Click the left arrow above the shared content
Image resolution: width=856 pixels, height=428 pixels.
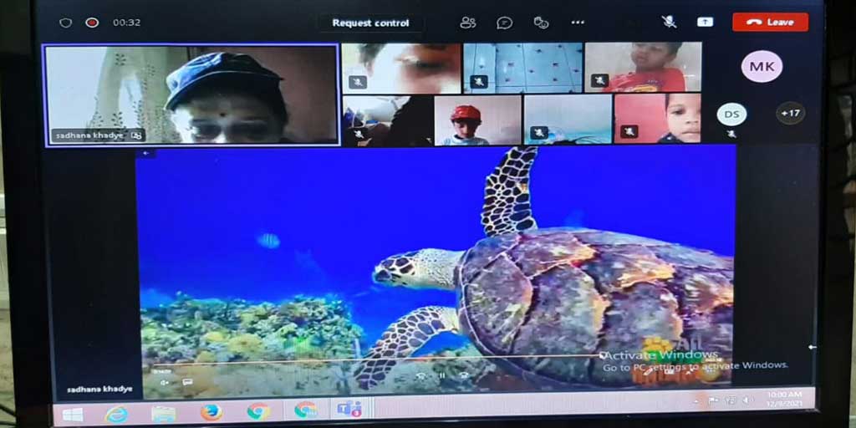coord(146,155)
